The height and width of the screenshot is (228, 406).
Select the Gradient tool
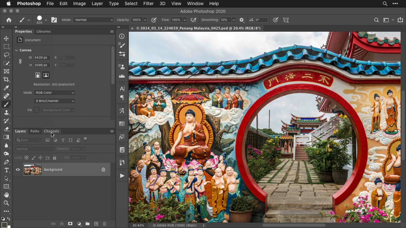(x=6, y=137)
